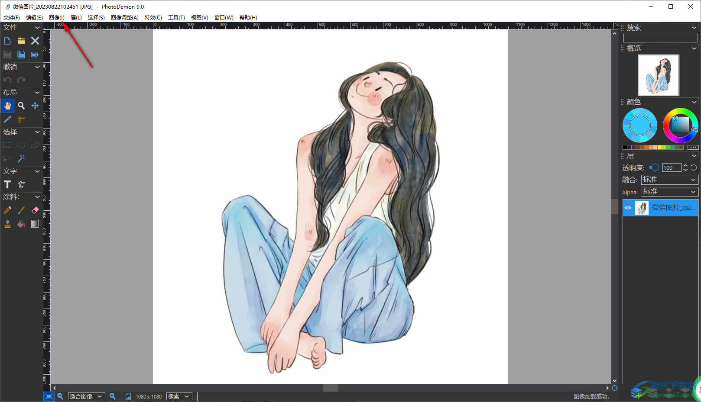Open the 适合图像 zoom dropdown
This screenshot has width=701, height=402.
pos(86,396)
